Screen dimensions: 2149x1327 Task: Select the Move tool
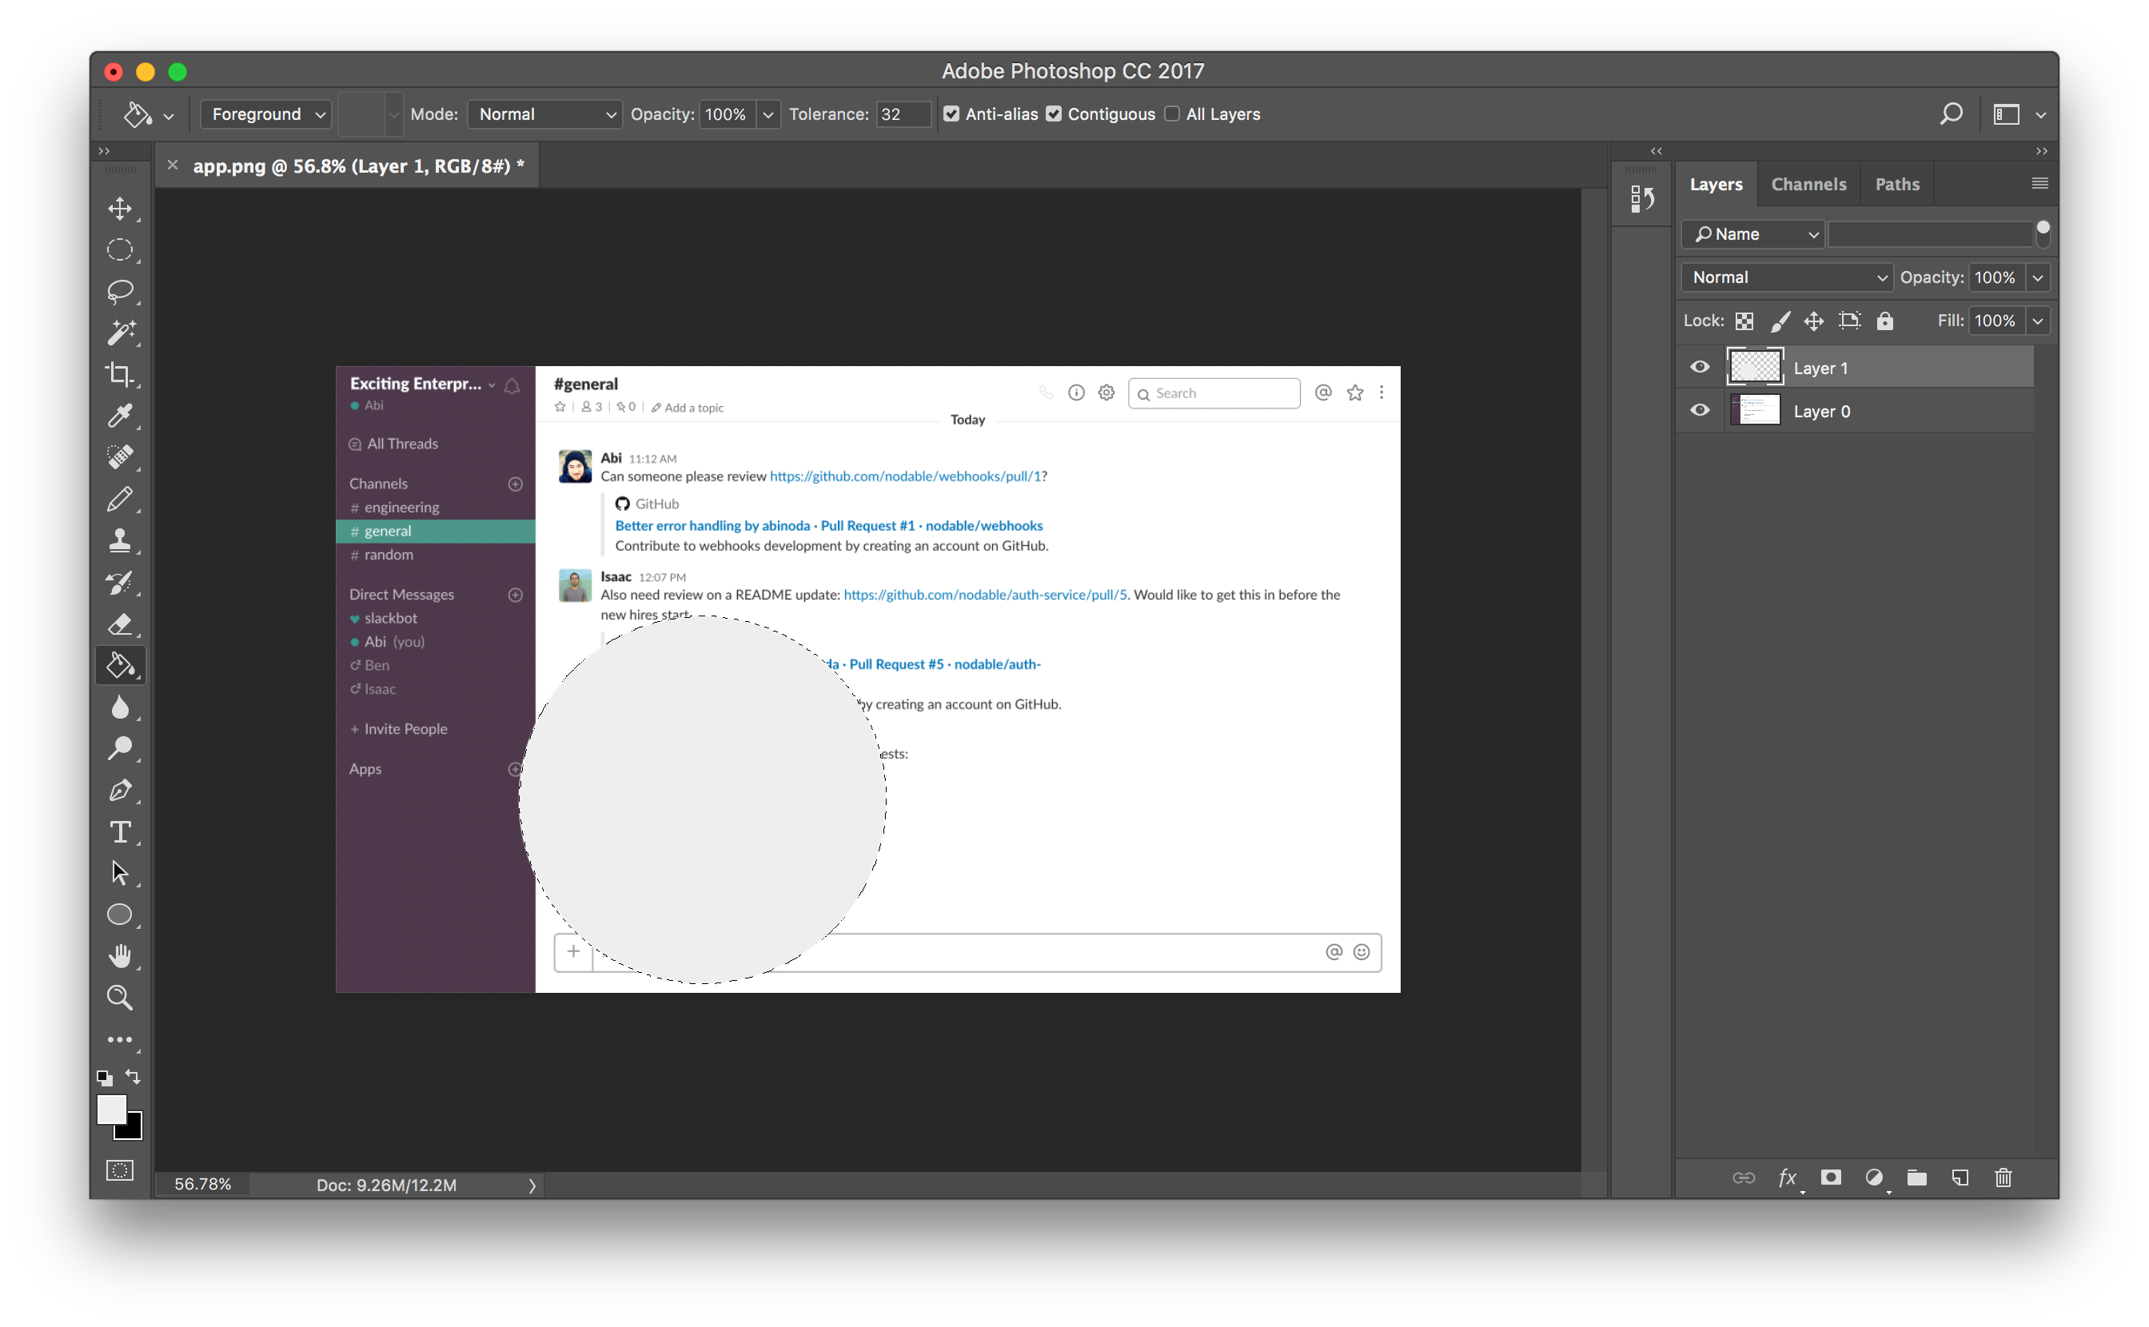coord(120,208)
